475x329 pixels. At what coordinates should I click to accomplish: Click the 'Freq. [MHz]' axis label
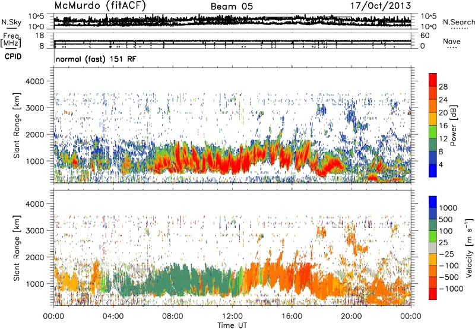tap(11, 40)
